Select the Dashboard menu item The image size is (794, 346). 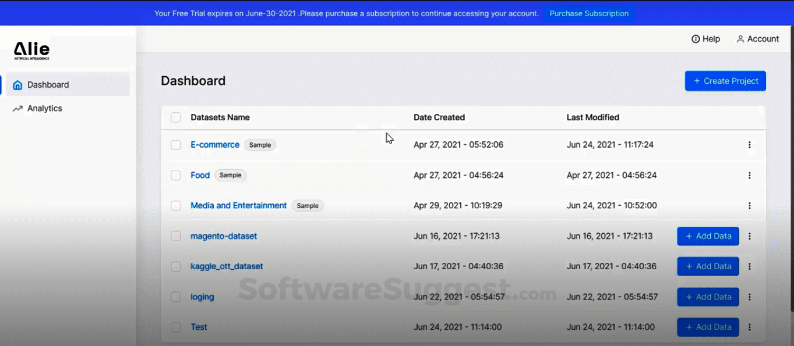point(48,84)
